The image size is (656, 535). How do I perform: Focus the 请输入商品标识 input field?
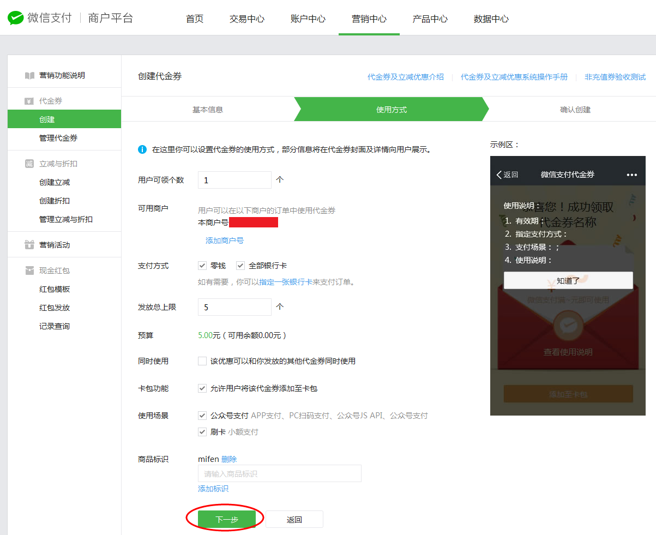pyautogui.click(x=280, y=473)
